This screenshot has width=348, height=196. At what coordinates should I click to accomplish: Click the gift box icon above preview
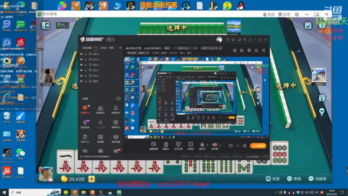[234, 51]
